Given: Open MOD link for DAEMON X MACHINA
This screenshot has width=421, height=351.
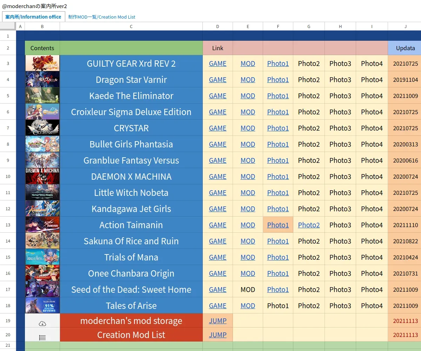Looking at the screenshot, I should [x=248, y=177].
